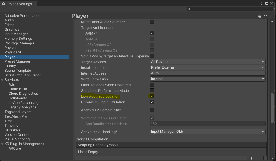This screenshot has height=161, width=276.
Task: Open Timeline settings
Action: tap(11, 126)
